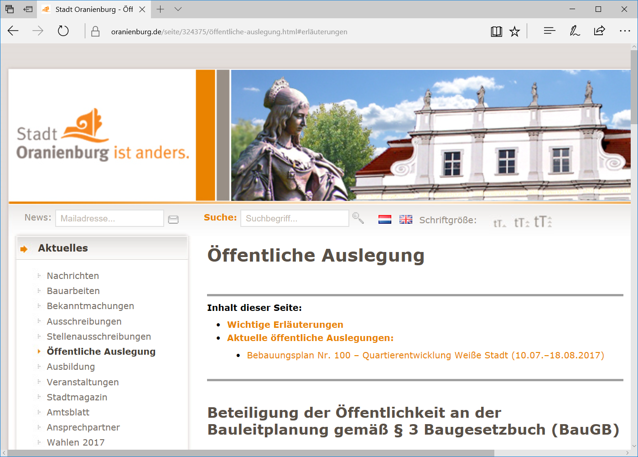This screenshot has width=638, height=457.
Task: Click the vertical scrollbar's down arrow
Action: click(x=634, y=446)
